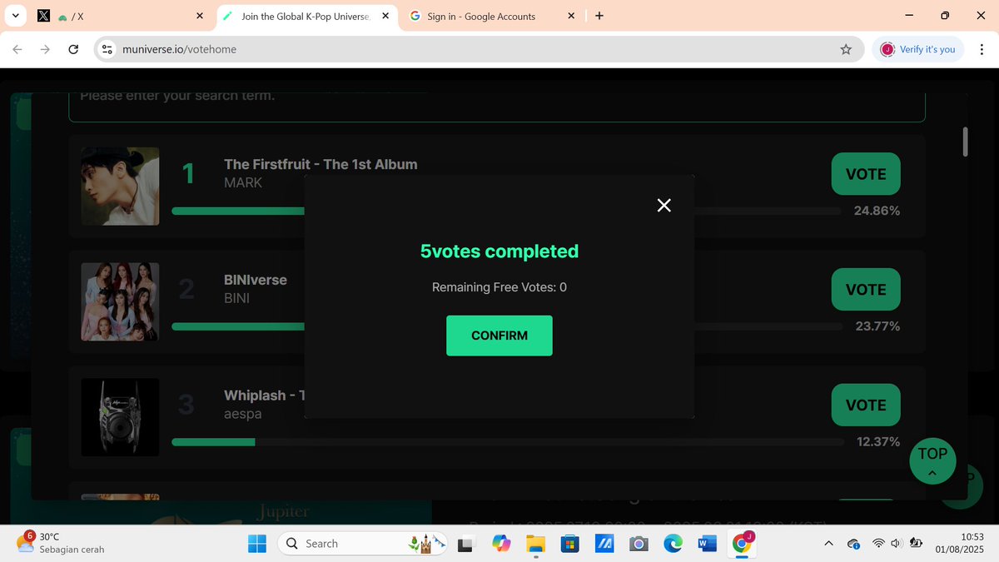
Task: Close the K-Pop Universe tab
Action: [385, 16]
